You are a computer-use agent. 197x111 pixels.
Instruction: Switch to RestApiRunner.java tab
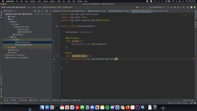point(97,11)
